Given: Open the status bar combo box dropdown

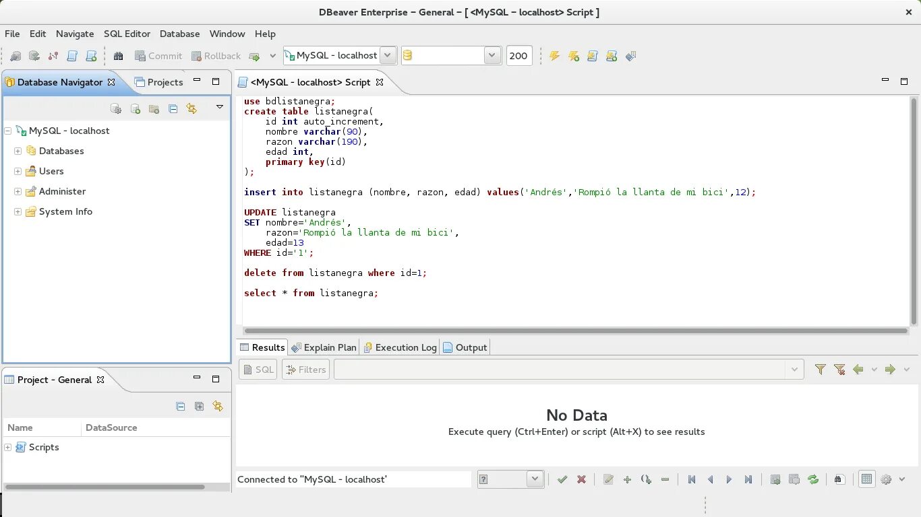Looking at the screenshot, I should coord(535,479).
